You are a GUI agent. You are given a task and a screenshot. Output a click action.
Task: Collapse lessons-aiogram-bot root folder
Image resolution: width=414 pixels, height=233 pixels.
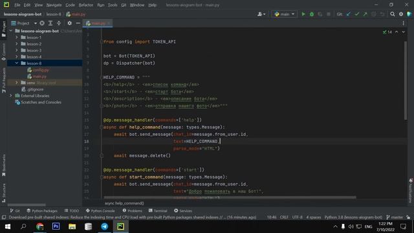click(11, 31)
